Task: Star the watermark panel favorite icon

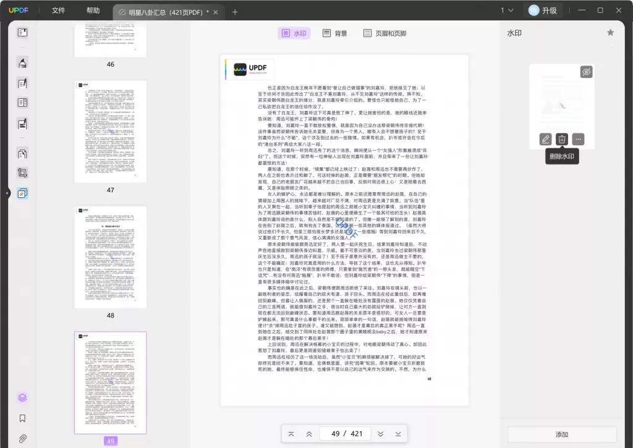Action: pyautogui.click(x=610, y=33)
